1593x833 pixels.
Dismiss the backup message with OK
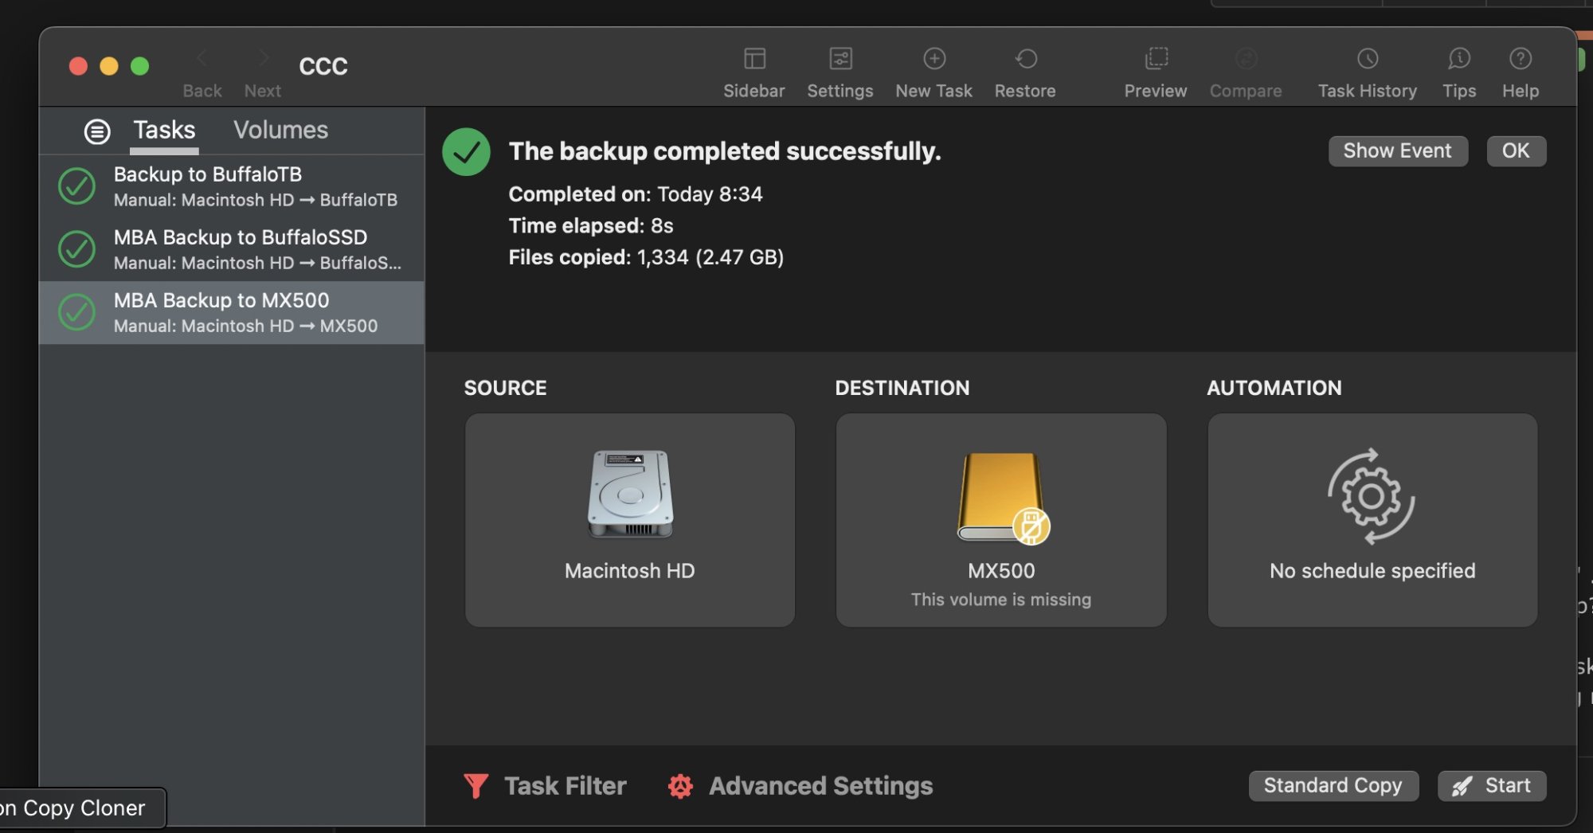click(x=1517, y=151)
